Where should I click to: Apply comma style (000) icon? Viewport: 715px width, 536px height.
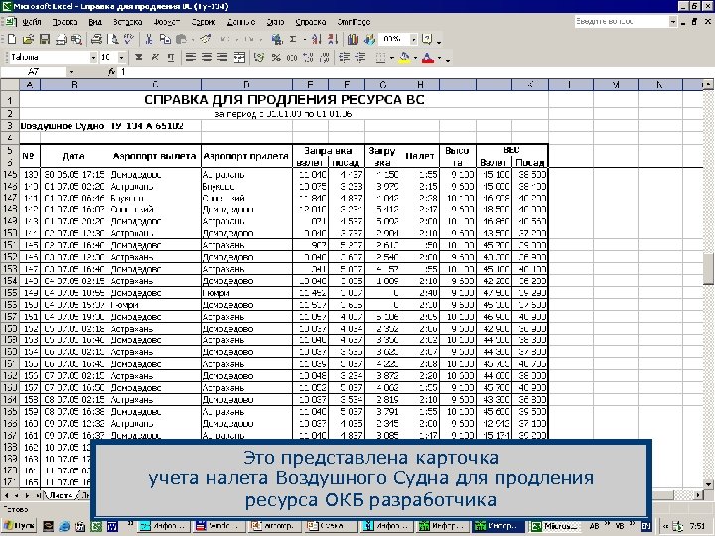(292, 57)
